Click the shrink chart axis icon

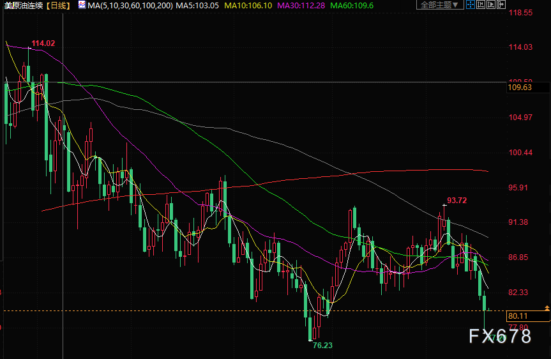coord(481,4)
